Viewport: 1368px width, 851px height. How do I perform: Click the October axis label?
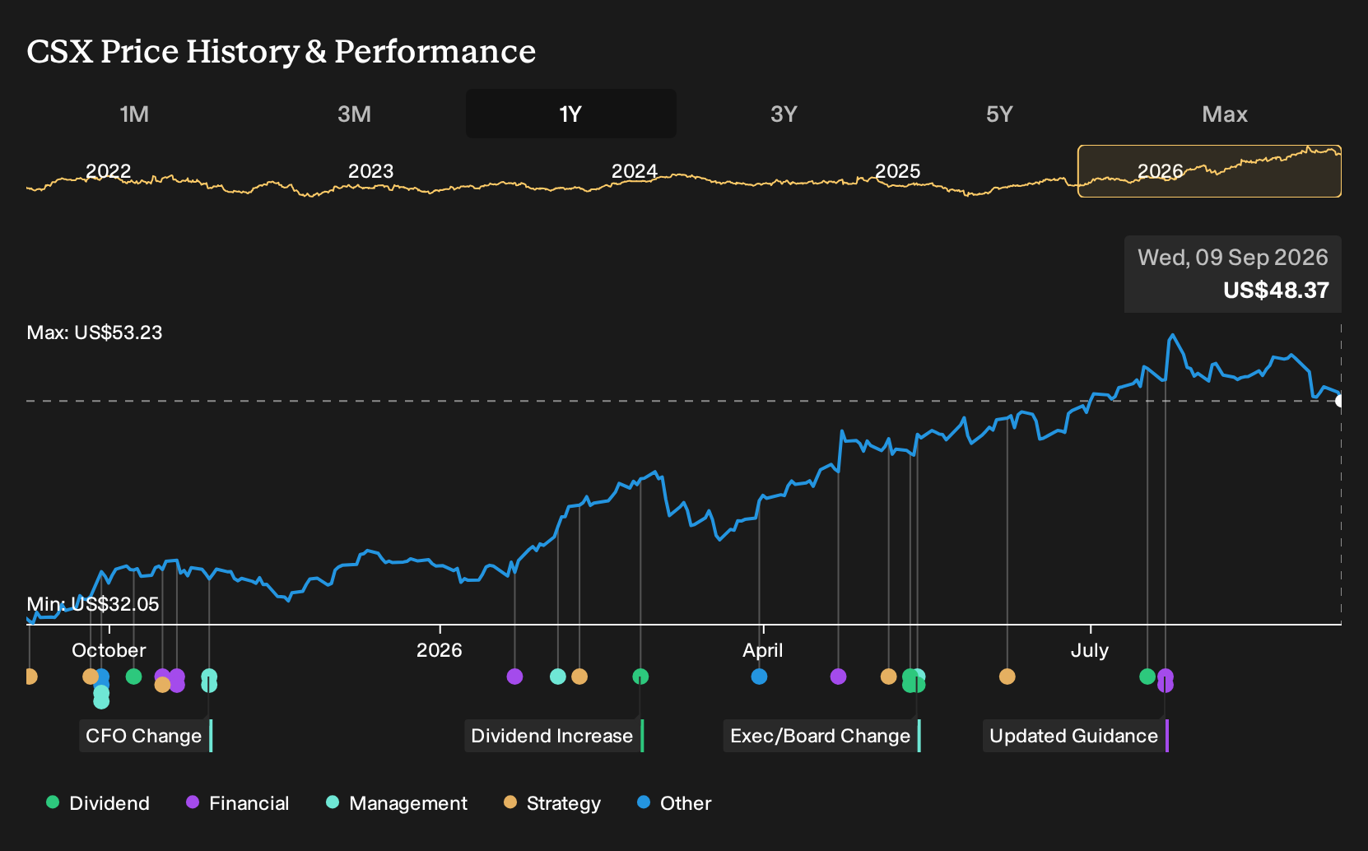pyautogui.click(x=109, y=650)
